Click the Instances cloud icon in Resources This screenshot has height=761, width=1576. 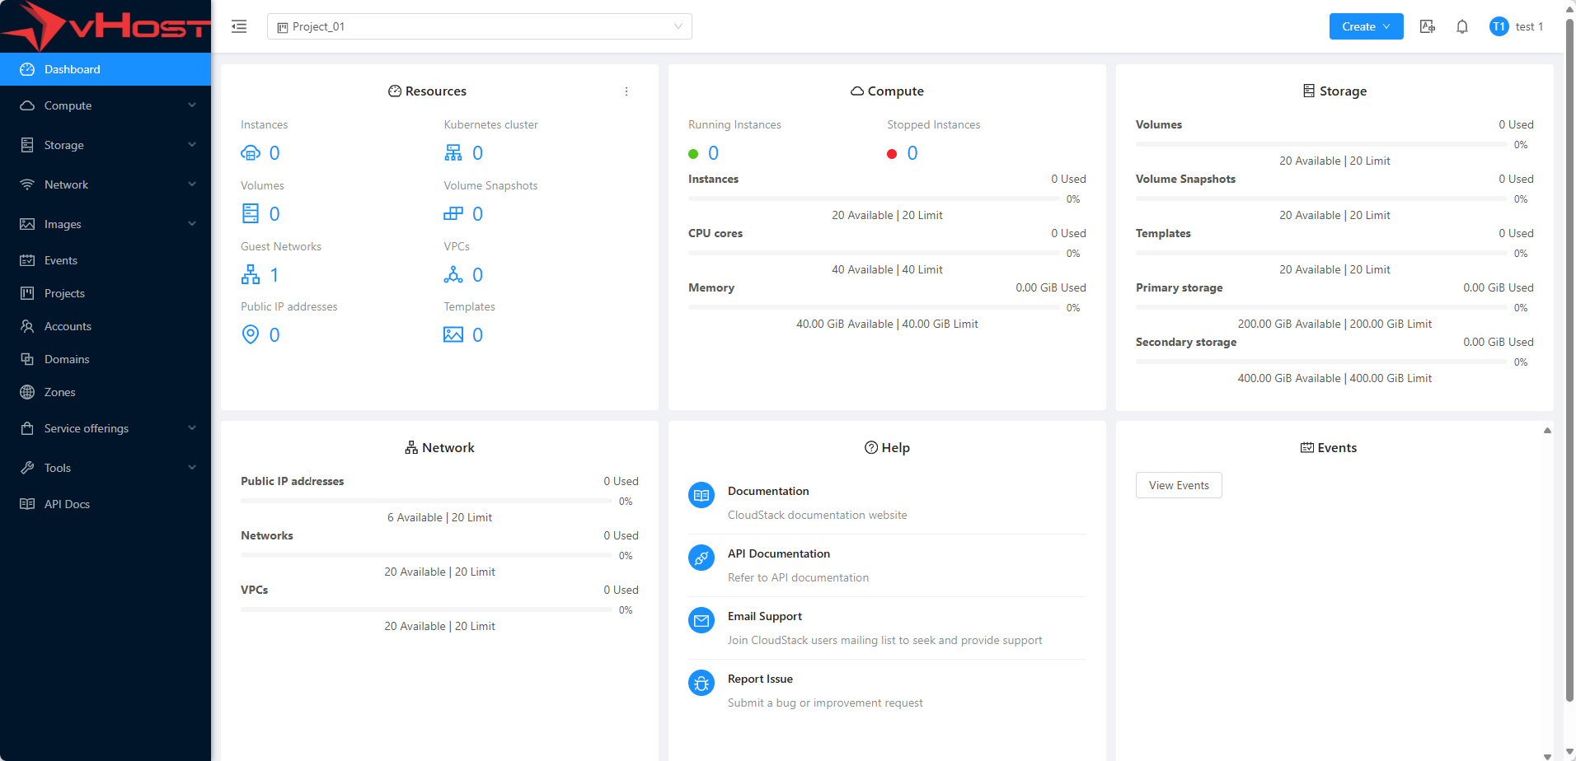[x=250, y=153]
